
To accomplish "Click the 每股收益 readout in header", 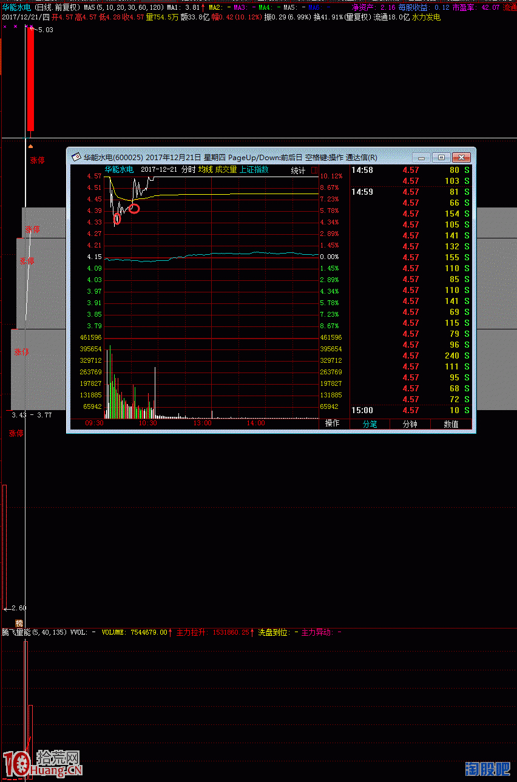I will (x=424, y=7).
